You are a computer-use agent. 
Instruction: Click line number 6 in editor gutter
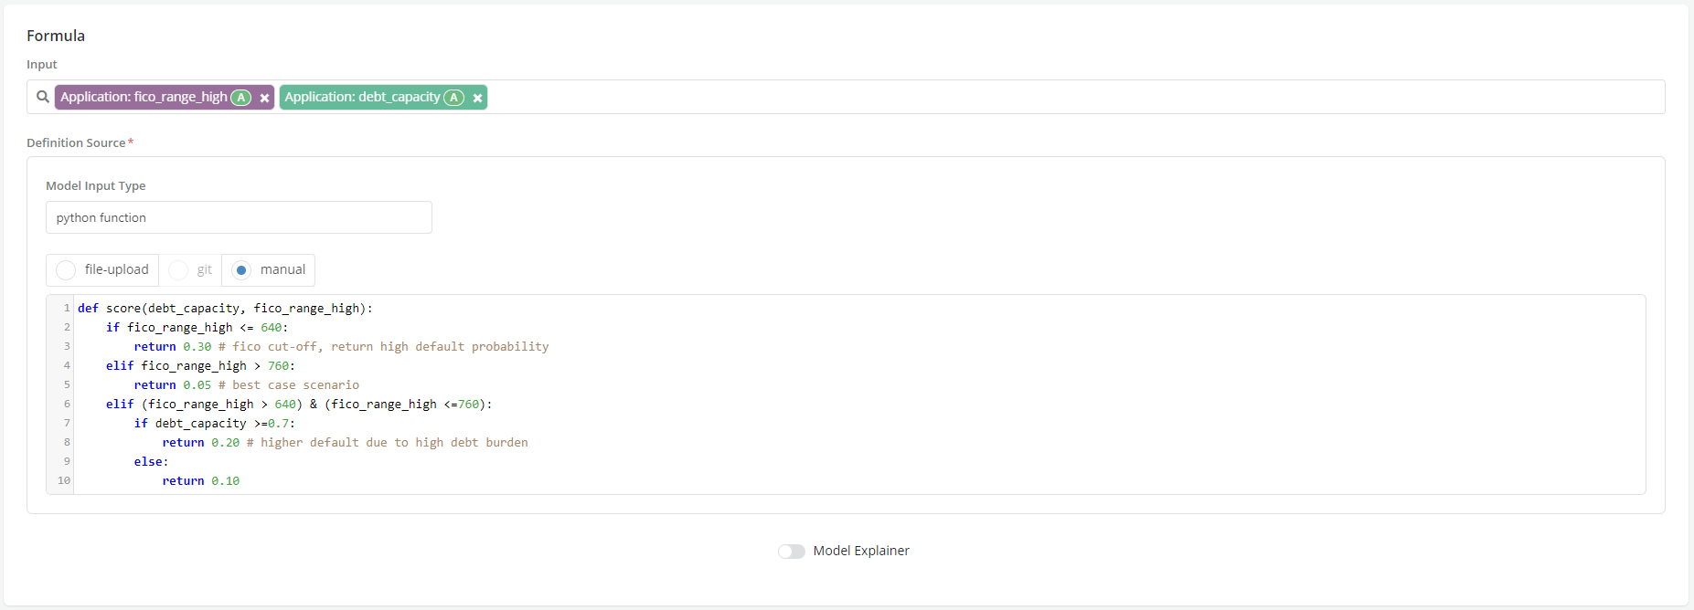(x=66, y=405)
